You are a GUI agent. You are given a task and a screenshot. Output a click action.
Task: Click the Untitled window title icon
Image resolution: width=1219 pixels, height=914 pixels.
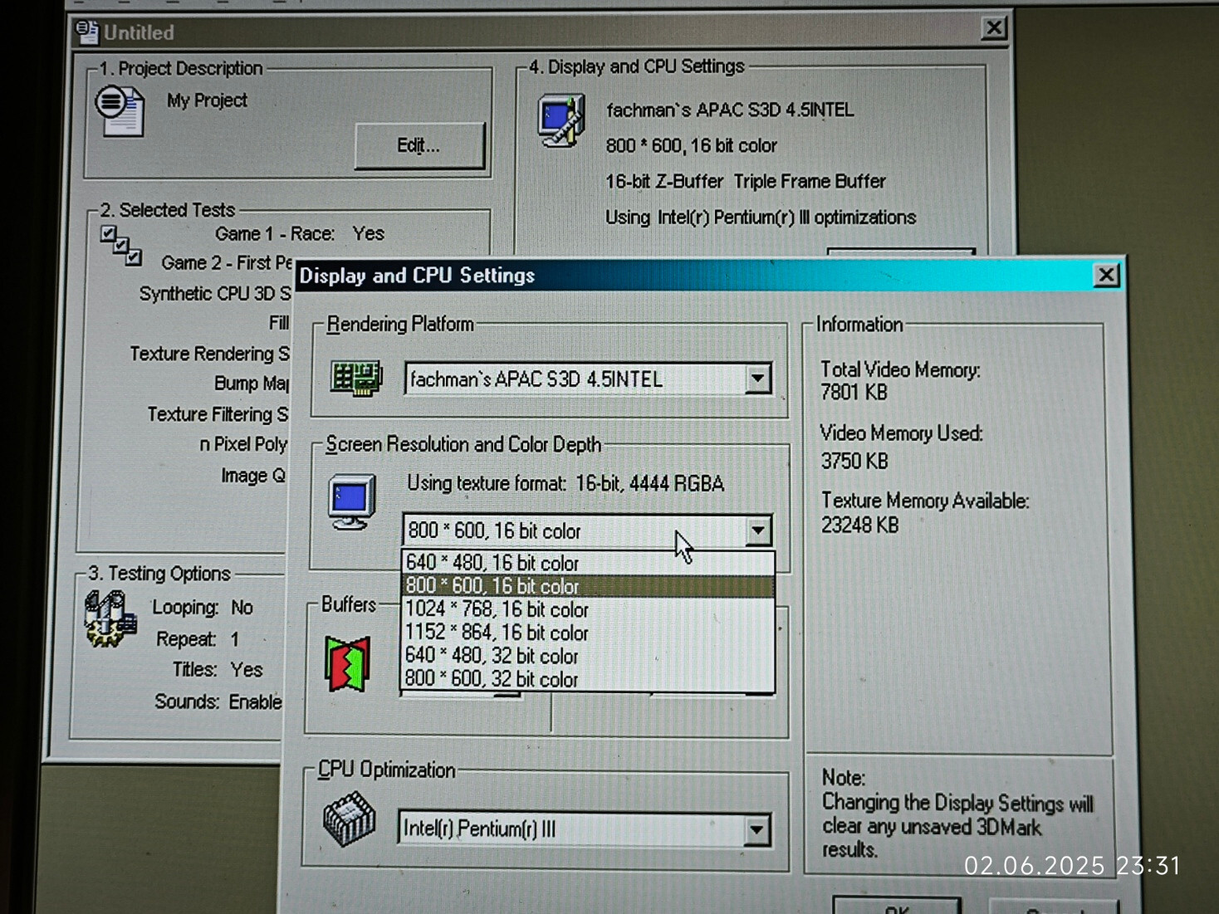pos(86,32)
